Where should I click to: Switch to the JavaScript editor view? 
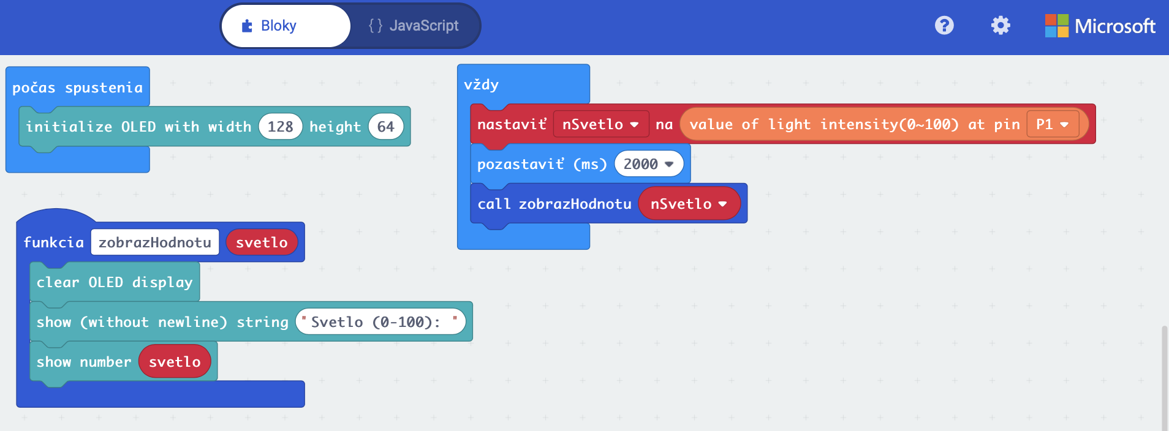[x=414, y=26]
